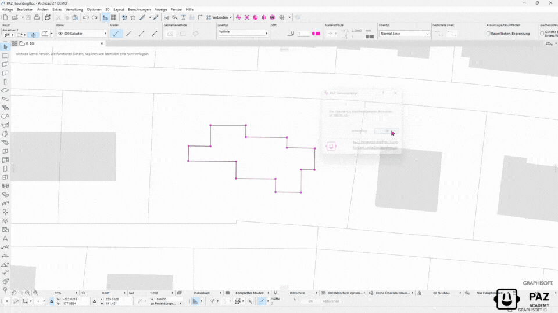Viewport: 558px width, 313px height.
Task: Open Komplettes Modell dropdown
Action: click(249, 293)
